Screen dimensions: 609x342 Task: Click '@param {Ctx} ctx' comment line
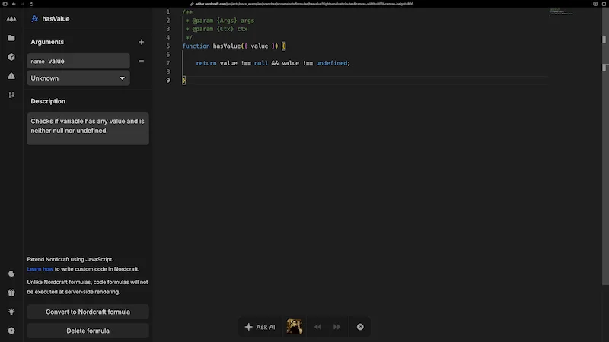coord(217,29)
